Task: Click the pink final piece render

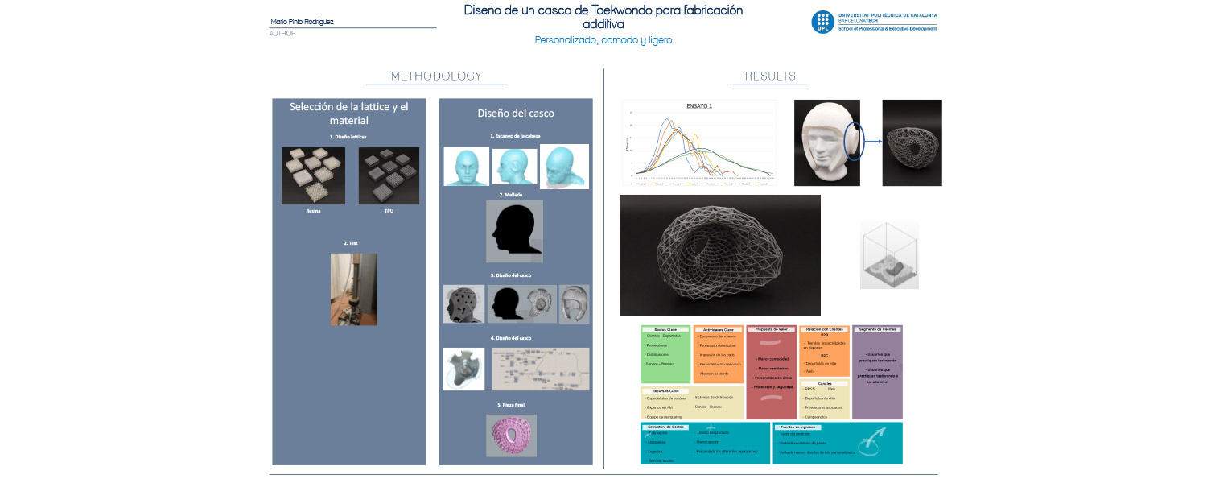Action: click(511, 436)
